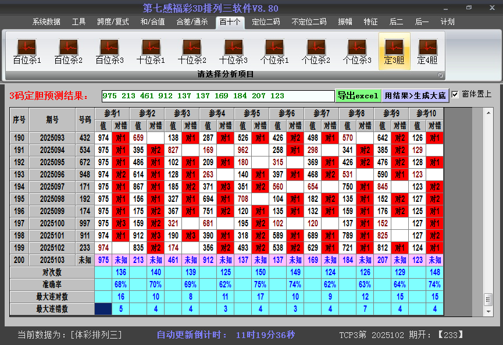Select the 十位杀1 analysis icon

151,51
